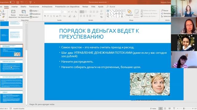Expand the Diseño layout dropdown
The width and height of the screenshot is (197, 110).
tap(34, 11)
